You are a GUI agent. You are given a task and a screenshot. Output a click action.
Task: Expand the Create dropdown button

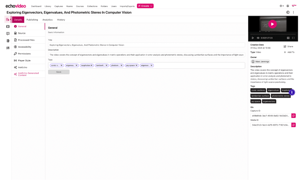145,6
